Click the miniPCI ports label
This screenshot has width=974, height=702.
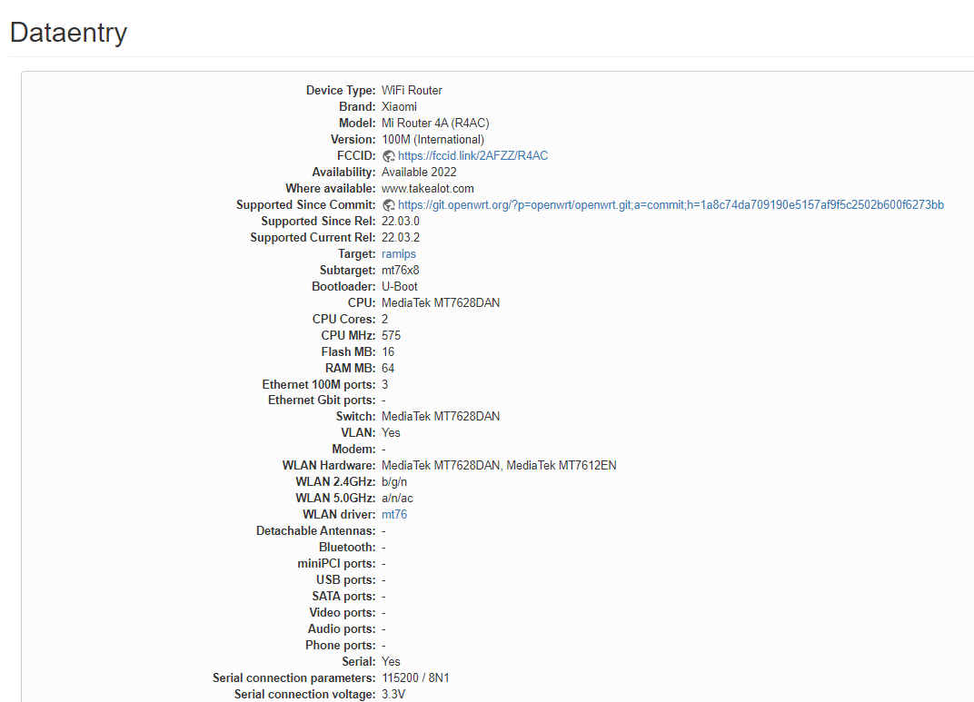337,564
